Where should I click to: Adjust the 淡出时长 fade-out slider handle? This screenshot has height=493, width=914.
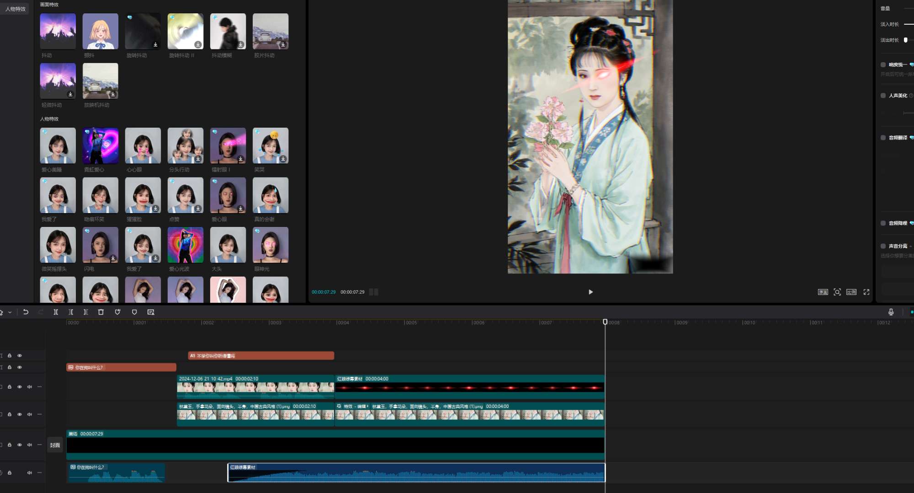point(905,40)
